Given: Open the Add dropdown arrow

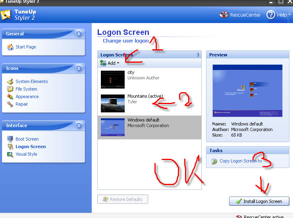Looking at the screenshot, I should click(118, 63).
